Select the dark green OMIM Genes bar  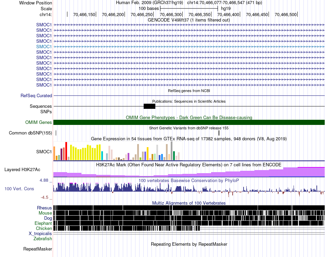pyautogui.click(x=189, y=123)
